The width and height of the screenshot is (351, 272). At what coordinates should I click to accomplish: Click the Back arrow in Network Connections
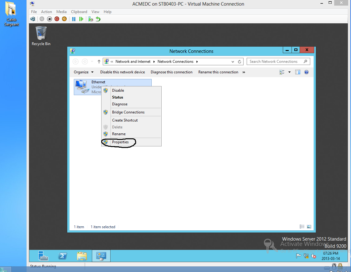click(x=76, y=62)
